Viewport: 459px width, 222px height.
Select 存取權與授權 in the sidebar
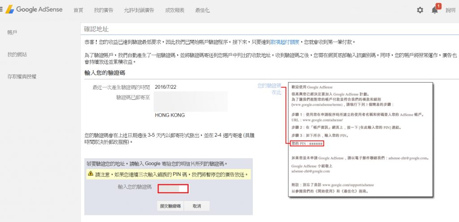tap(22, 77)
